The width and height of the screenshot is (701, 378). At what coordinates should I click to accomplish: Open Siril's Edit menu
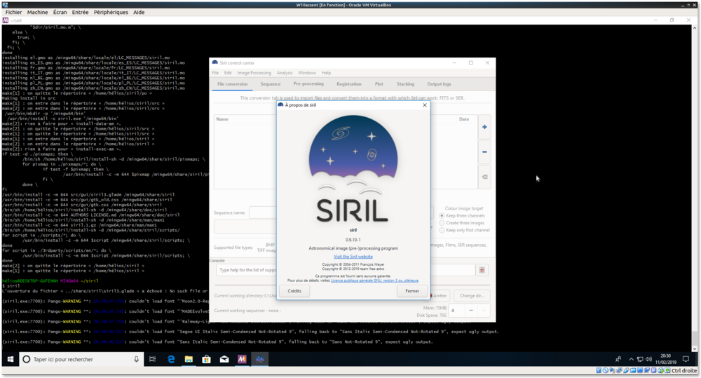point(228,73)
